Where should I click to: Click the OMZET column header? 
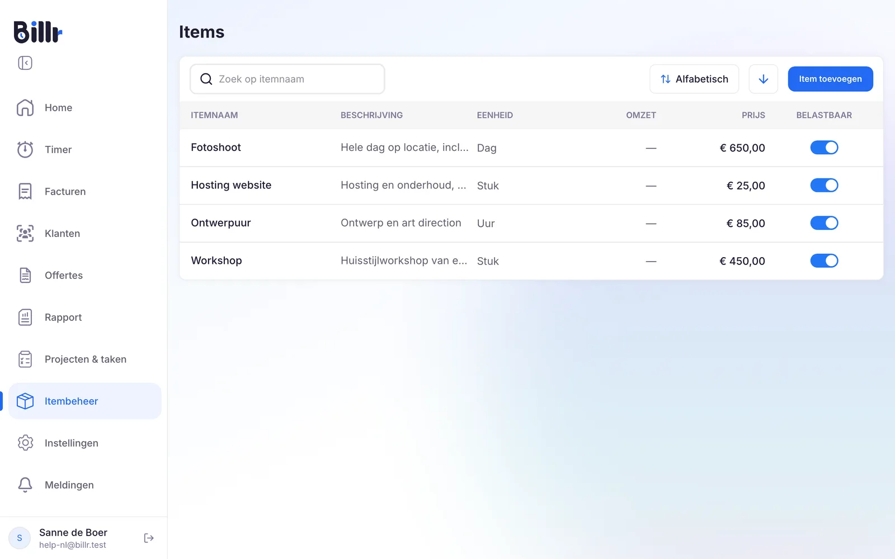(641, 115)
